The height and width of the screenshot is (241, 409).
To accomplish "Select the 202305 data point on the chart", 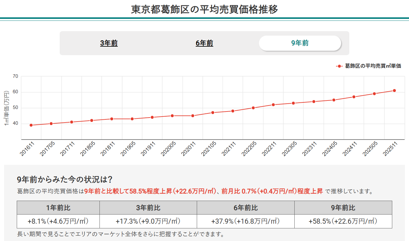I will 294,103.
